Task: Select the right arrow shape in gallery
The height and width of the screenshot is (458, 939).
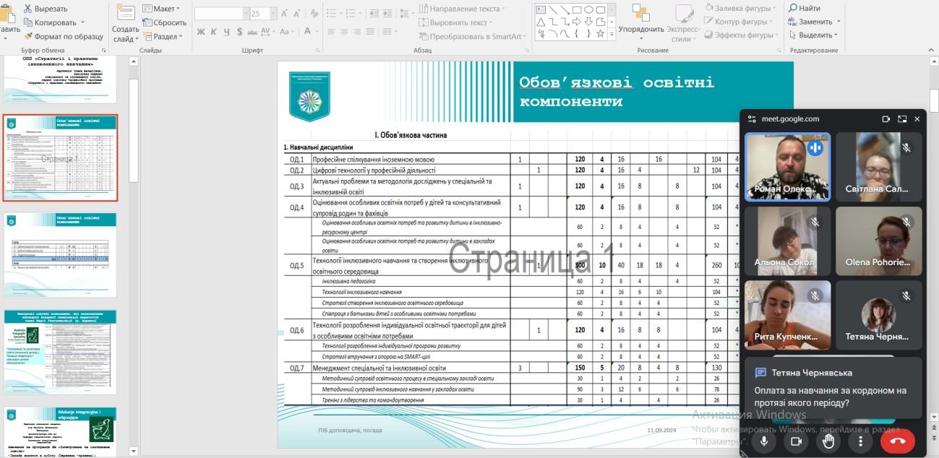Action: click(x=577, y=22)
